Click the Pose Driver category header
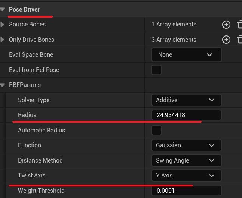This screenshot has height=198, width=242. tap(24, 9)
